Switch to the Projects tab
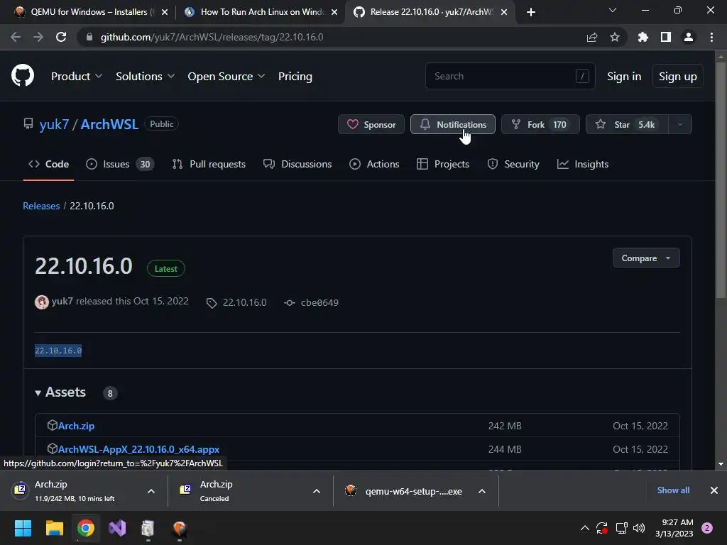 443,164
